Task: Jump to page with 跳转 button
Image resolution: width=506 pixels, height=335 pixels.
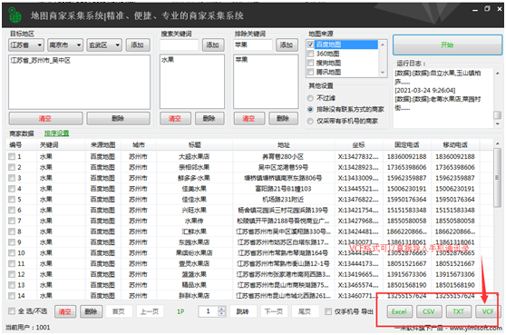Action: point(242,311)
